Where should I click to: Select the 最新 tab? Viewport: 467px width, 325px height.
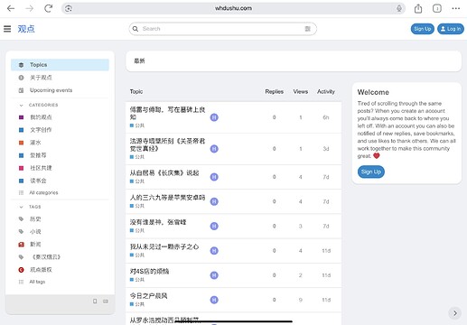coord(139,60)
